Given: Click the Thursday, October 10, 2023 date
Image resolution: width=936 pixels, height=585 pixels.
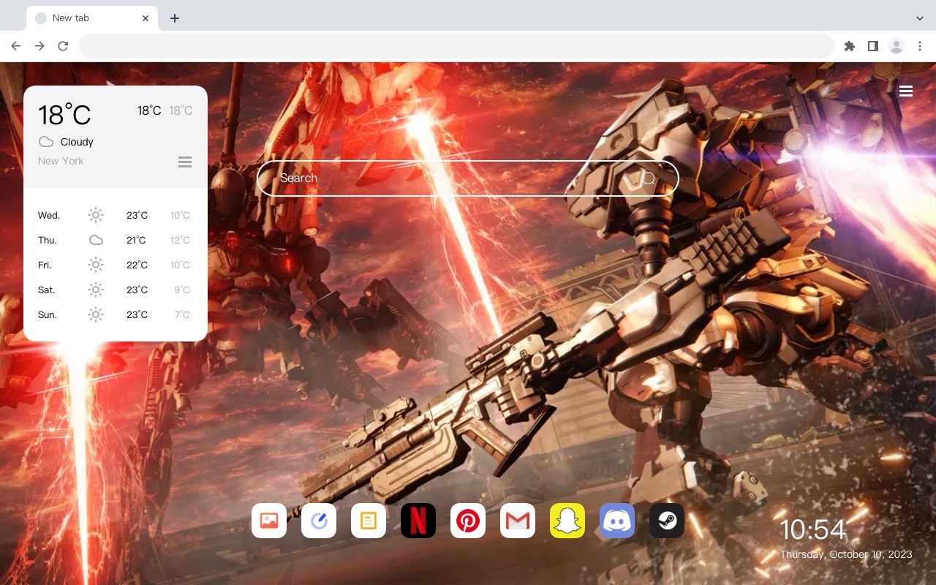Looking at the screenshot, I should [846, 554].
